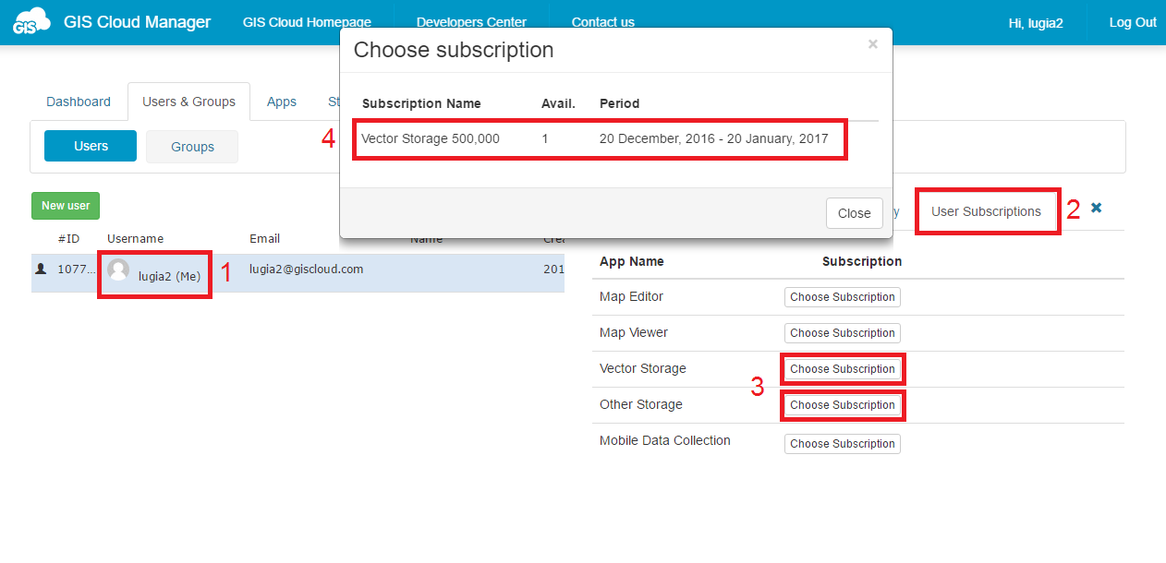The image size is (1166, 563).
Task: Choose Subscription for Other Storage
Action: click(x=842, y=405)
